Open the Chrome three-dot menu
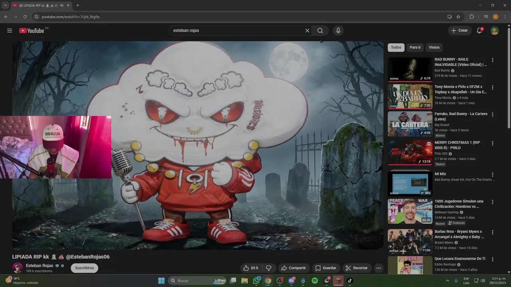Screen dimensions: 511x287 (505, 17)
